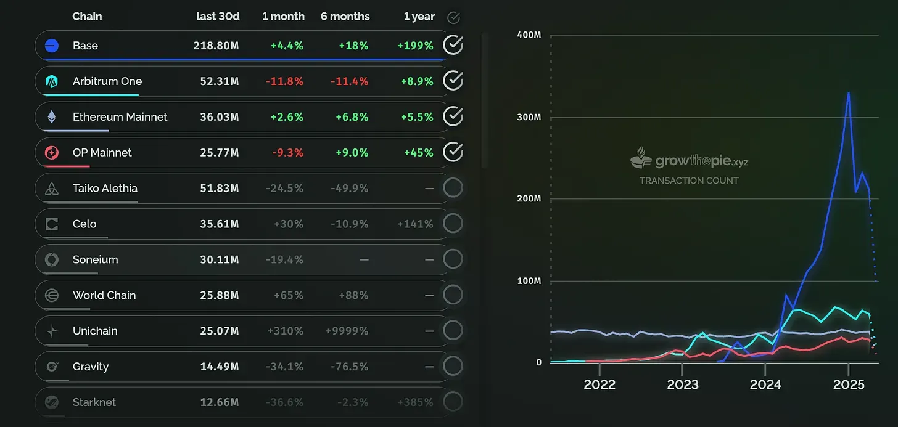Select the Gravity chain name
The height and width of the screenshot is (427, 898).
(91, 367)
